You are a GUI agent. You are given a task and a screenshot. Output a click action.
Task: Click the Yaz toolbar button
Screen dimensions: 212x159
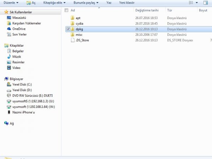coord(109,2)
